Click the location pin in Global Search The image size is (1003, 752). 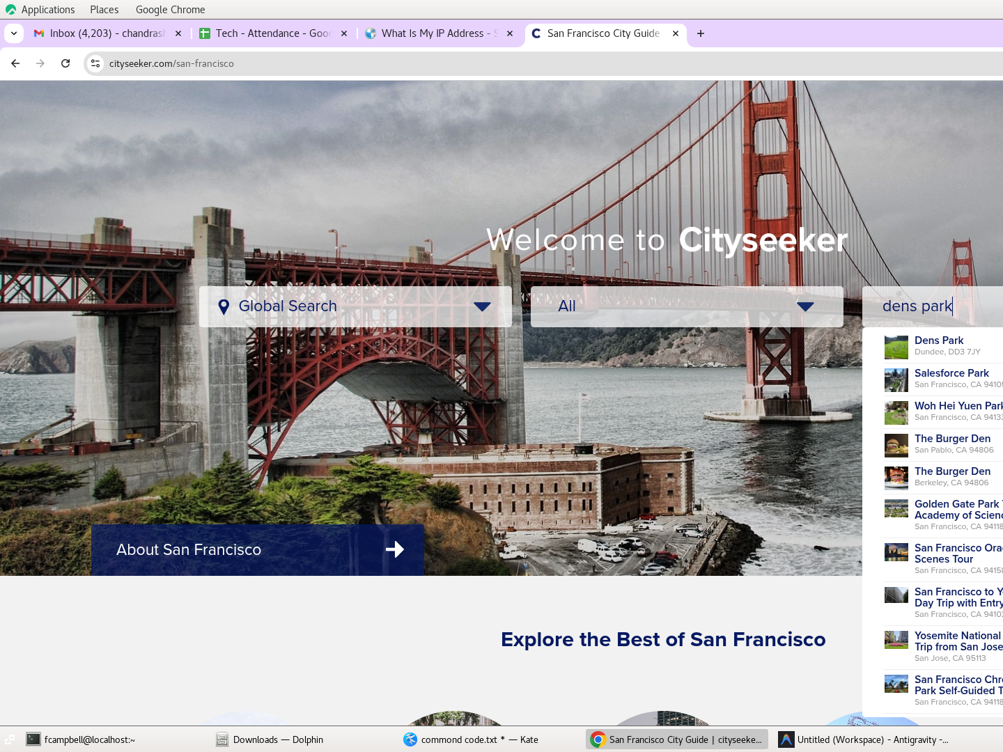tap(224, 307)
